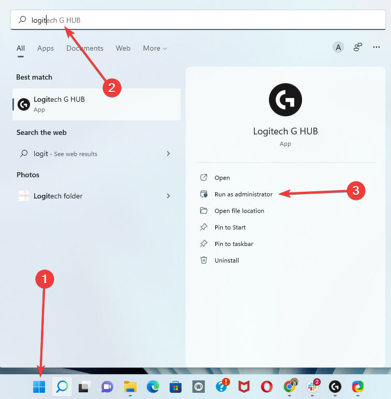Open the Search icon on the taskbar

(x=62, y=387)
